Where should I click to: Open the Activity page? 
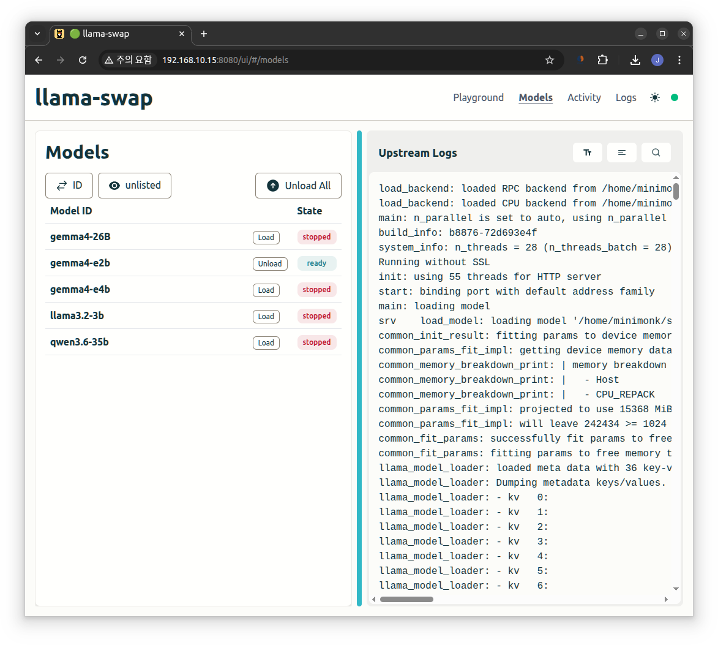coord(584,97)
